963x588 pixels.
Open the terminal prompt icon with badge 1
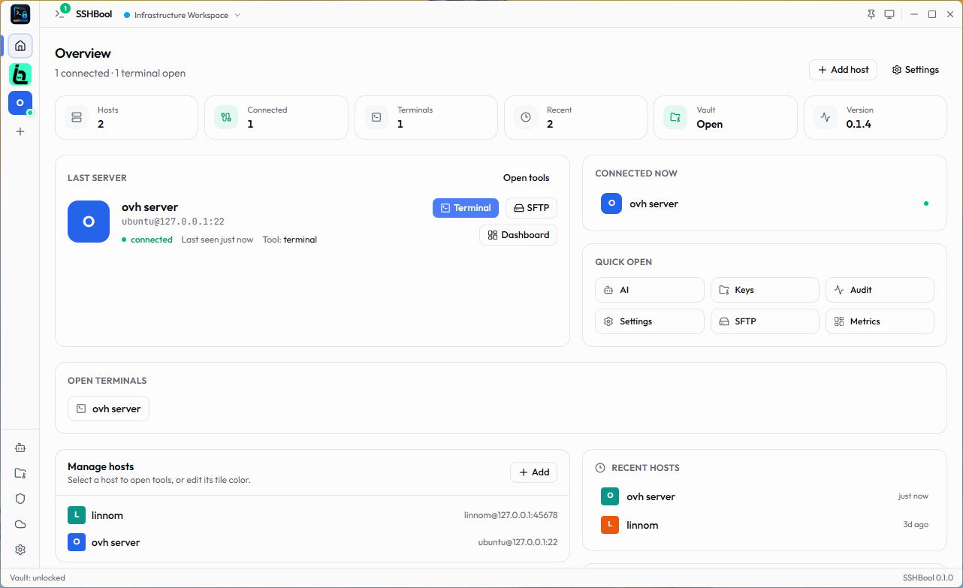point(61,14)
